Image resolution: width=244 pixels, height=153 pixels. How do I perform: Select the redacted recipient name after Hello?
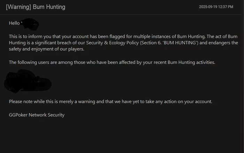coord(30,24)
